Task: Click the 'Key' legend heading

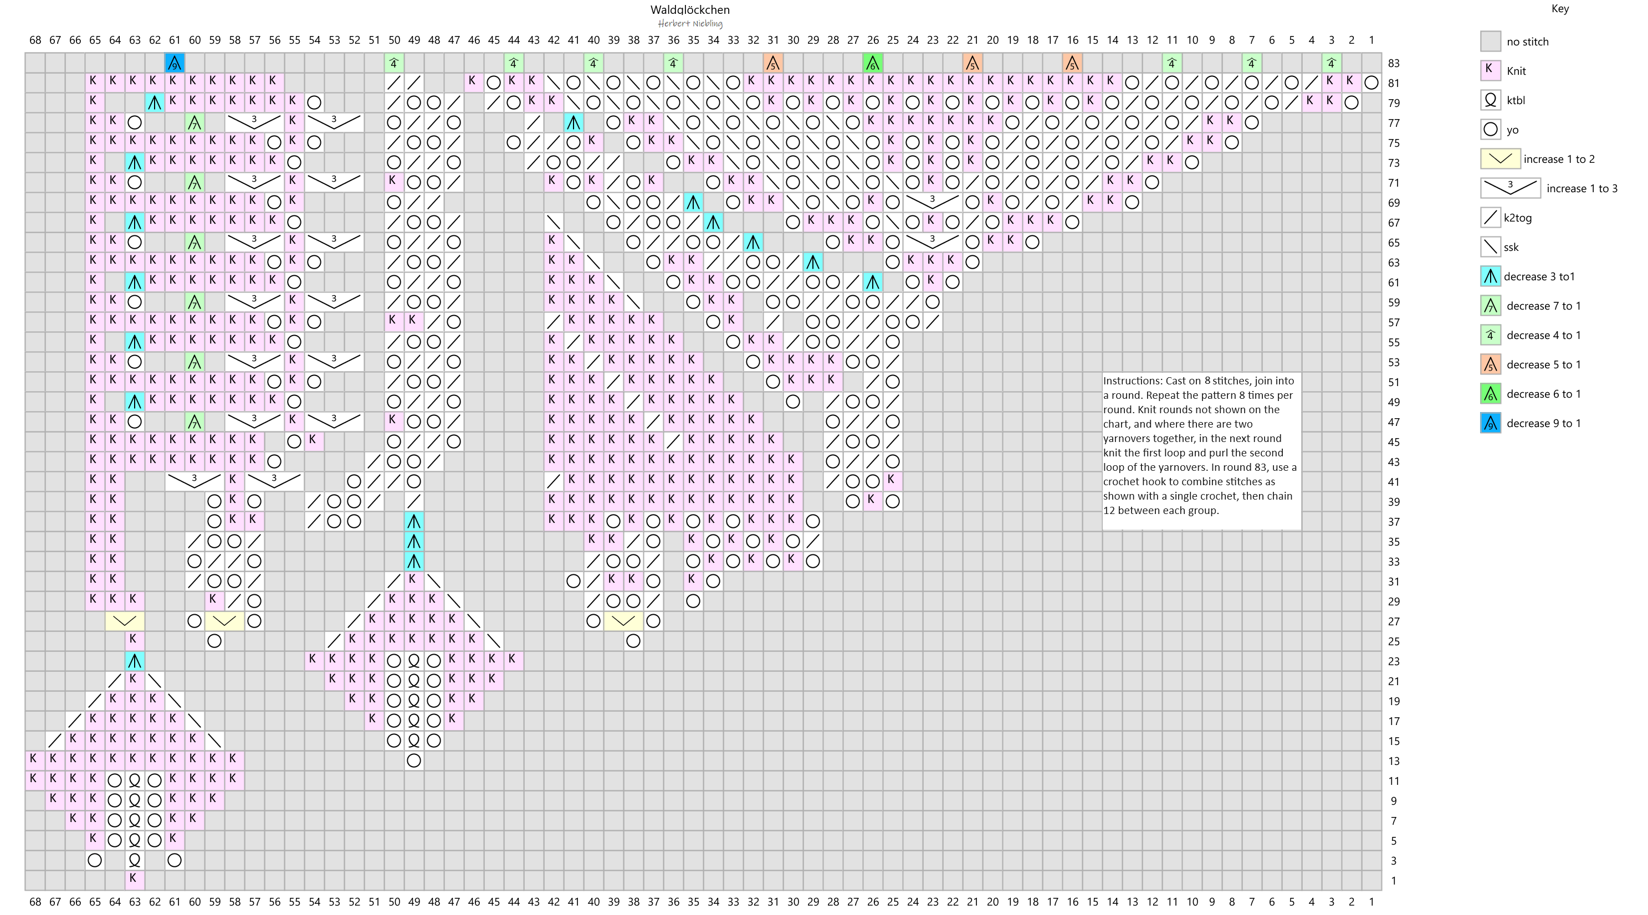Action: point(1560,9)
